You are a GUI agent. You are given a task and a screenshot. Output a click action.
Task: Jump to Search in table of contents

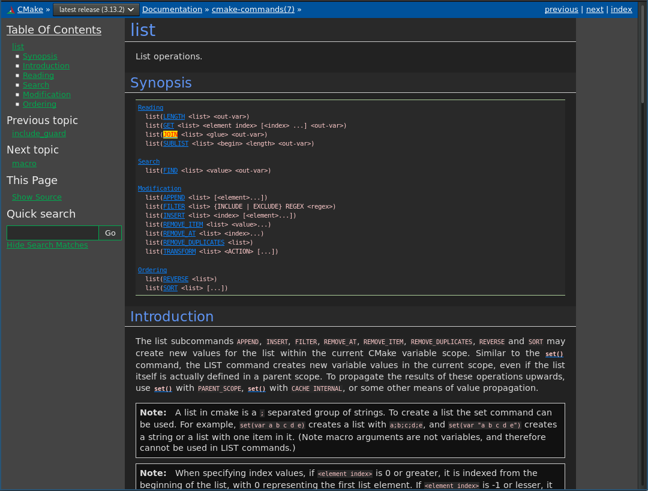[36, 85]
